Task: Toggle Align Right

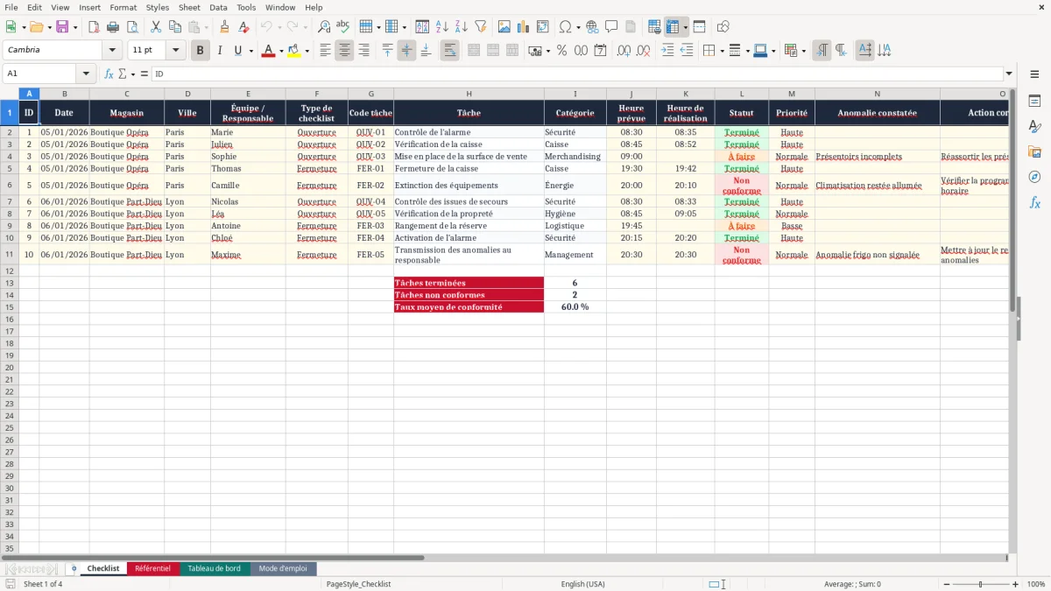Action: coord(363,51)
